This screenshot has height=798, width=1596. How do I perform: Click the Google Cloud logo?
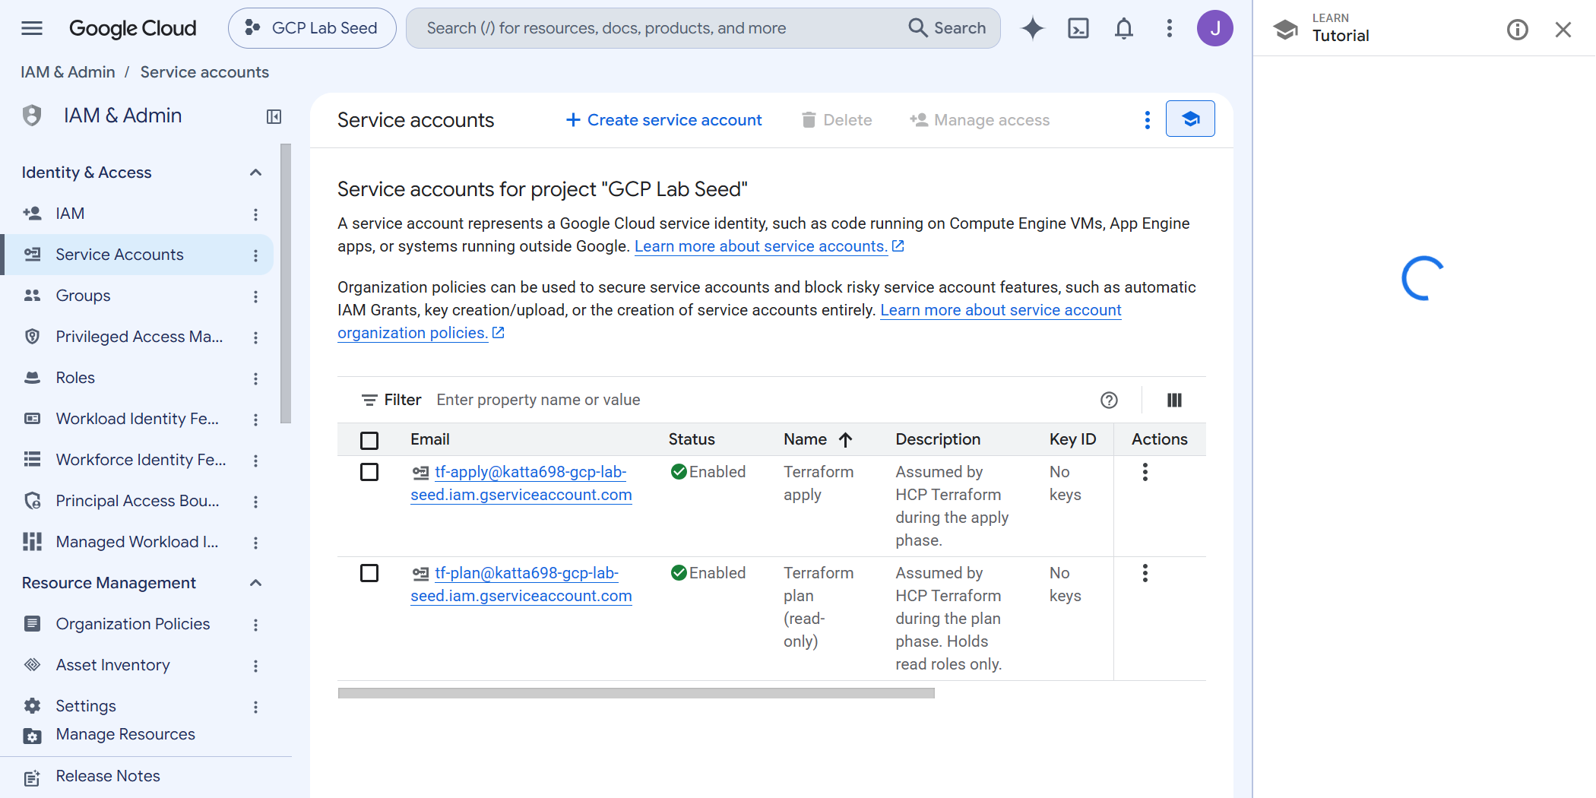pyautogui.click(x=133, y=28)
